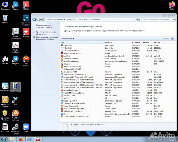Open Firefox desktop shortcut
The width and height of the screenshot is (178, 142).
172,6
